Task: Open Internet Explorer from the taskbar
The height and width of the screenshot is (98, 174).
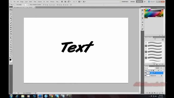Action: [17, 96]
